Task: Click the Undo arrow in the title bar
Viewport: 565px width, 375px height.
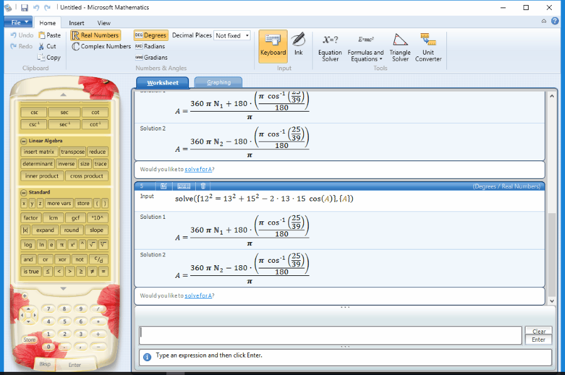Action: coord(36,8)
